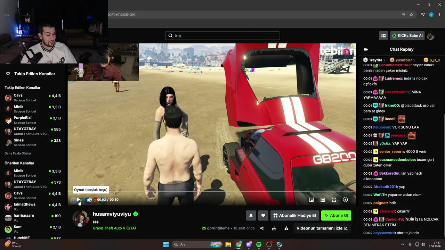445x250 pixels.
Task: Open the drops inventory chest icon
Action: click(x=383, y=36)
